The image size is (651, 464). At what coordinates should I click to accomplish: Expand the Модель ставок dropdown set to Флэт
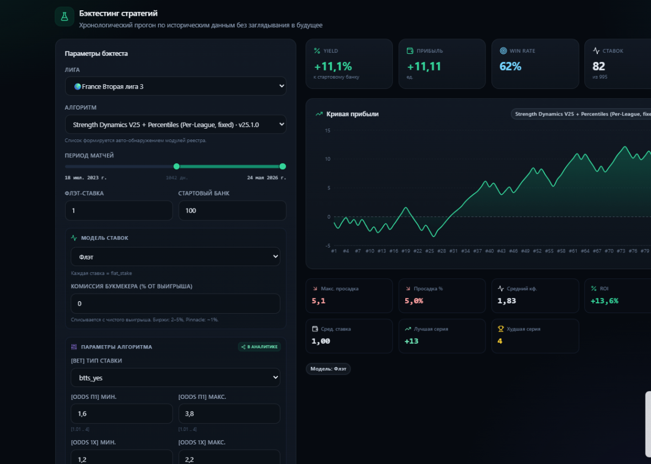(176, 257)
